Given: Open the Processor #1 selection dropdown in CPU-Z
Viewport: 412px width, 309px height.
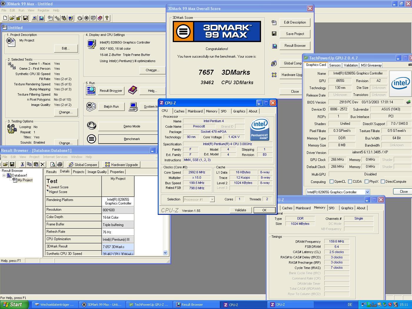Looking at the screenshot, I should (x=212, y=200).
